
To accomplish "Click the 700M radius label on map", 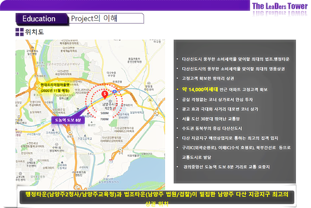I will tap(104, 119).
